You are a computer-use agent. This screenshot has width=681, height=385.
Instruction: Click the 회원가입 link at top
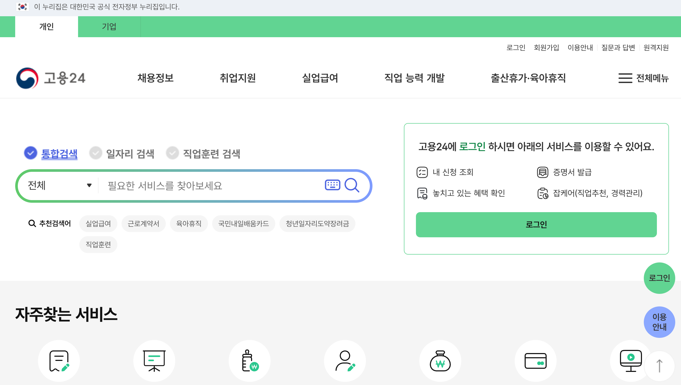546,48
